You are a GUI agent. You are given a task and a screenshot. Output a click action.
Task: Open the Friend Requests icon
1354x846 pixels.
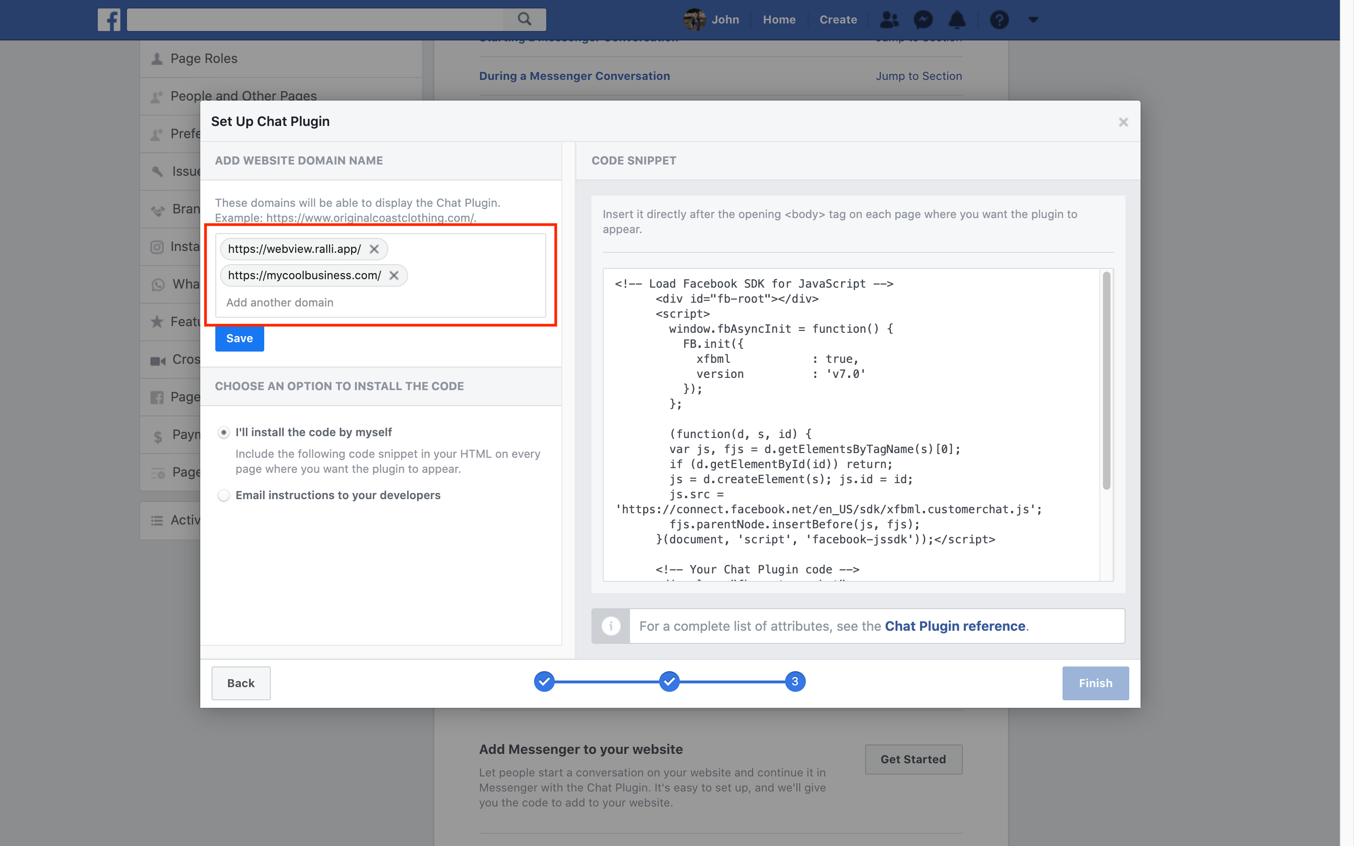[889, 20]
